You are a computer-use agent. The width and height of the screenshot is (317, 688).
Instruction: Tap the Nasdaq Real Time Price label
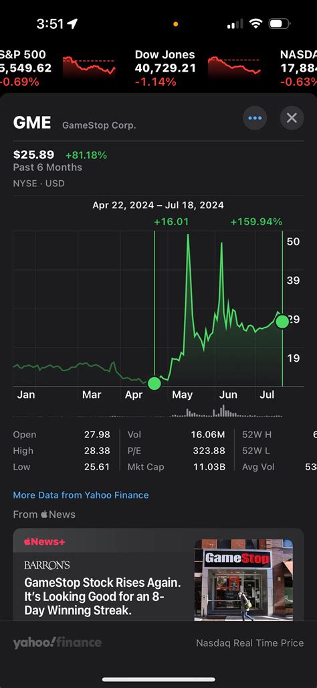[x=249, y=643]
